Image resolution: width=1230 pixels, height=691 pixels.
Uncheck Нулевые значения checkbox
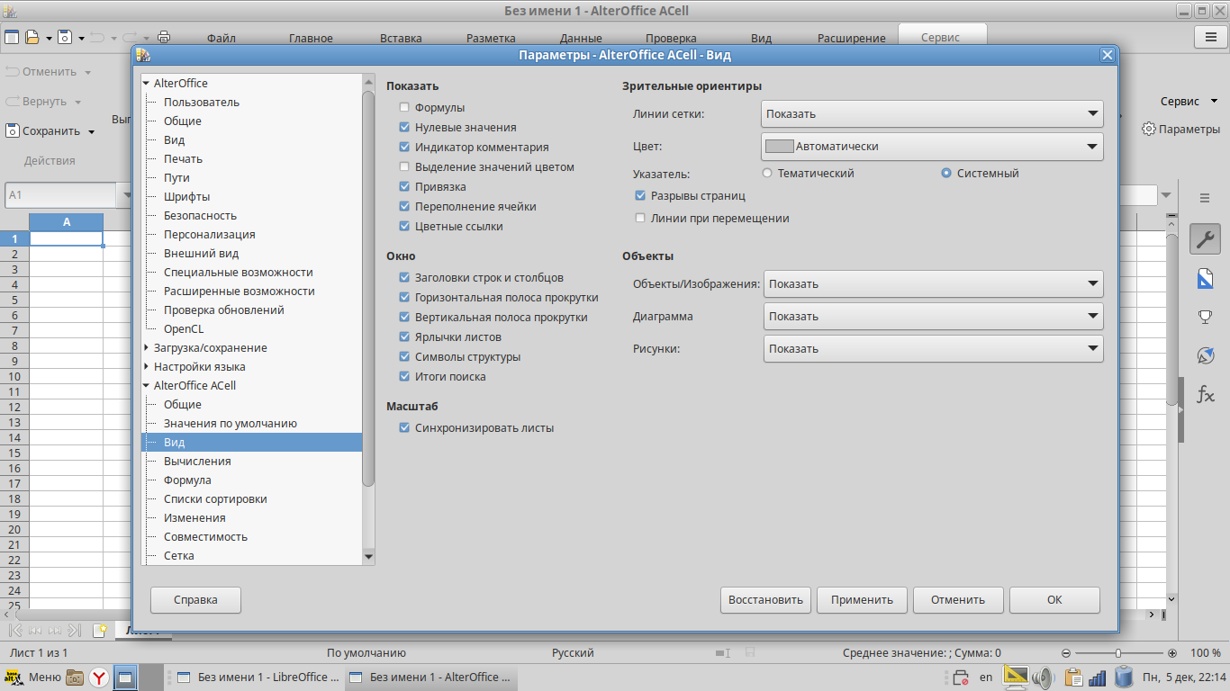(x=404, y=127)
